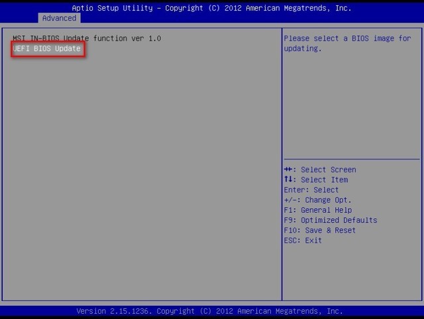Viewport: 424px width, 319px height.
Task: Click the 'Select Screen' legend label
Action: click(328, 170)
